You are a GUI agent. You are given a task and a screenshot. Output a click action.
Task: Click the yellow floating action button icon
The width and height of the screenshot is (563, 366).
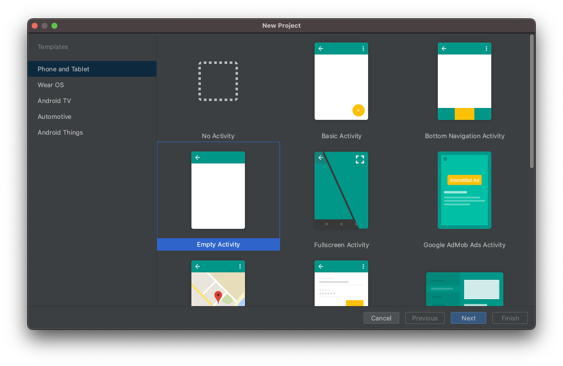358,110
